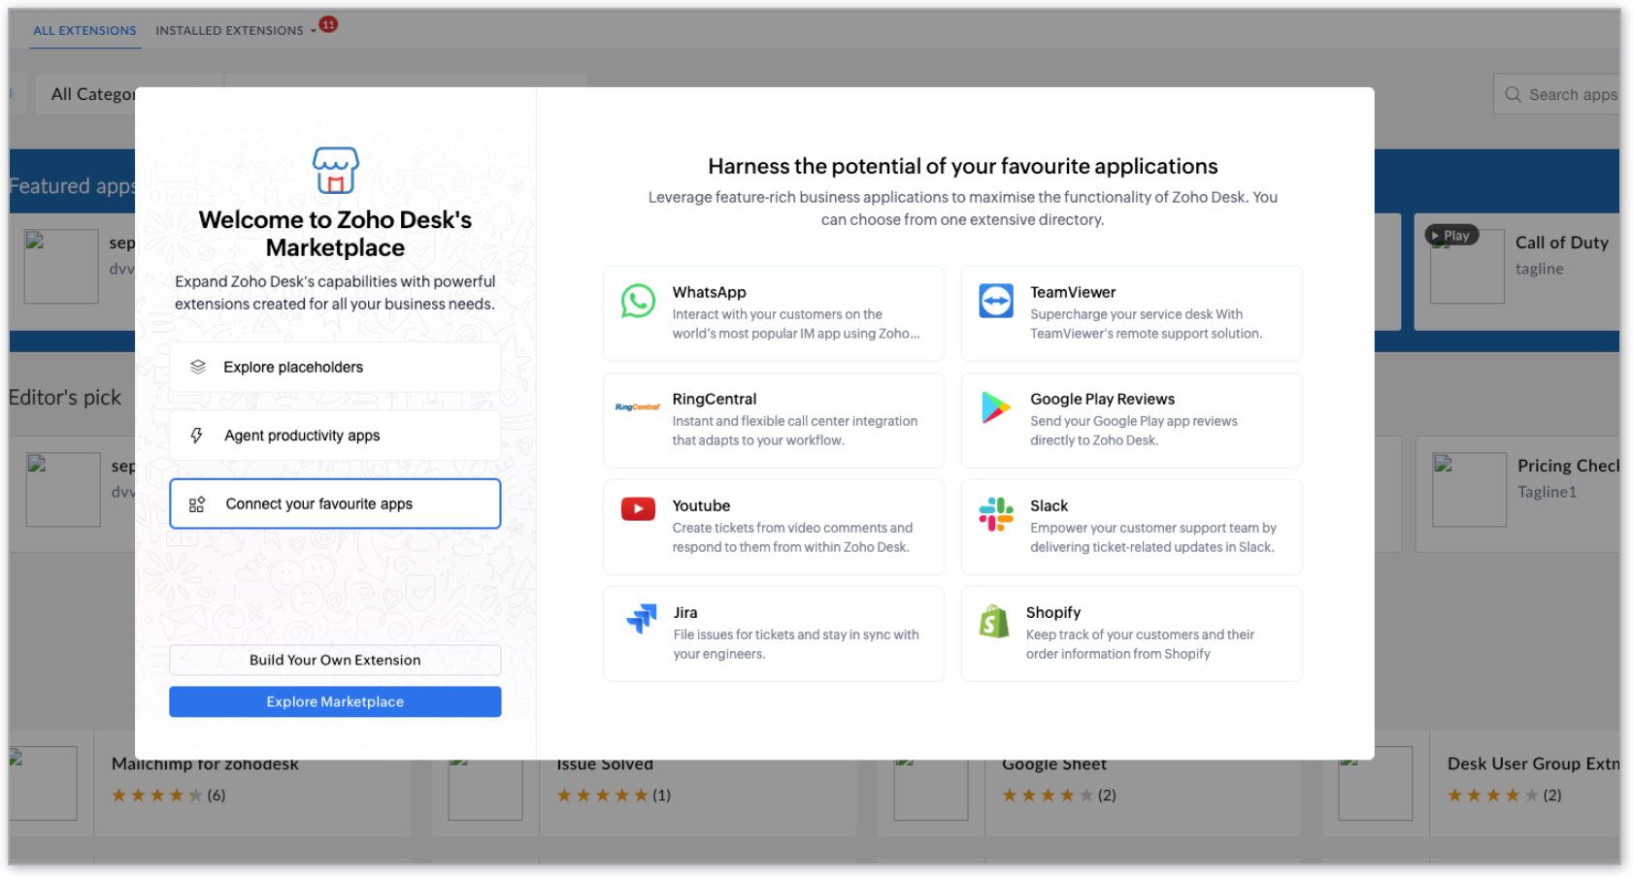1633x877 pixels.
Task: Open the Installed Extensions dropdown arrow
Action: tap(313, 31)
